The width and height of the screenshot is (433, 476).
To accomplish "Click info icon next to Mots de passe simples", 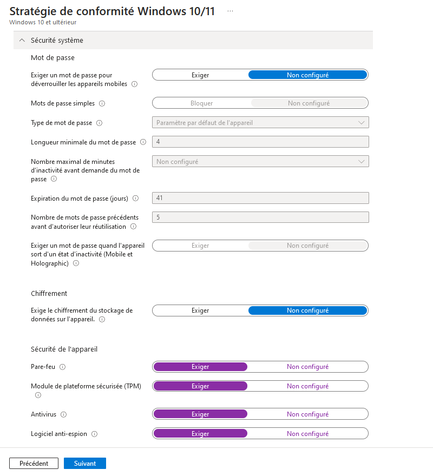I will [x=102, y=103].
